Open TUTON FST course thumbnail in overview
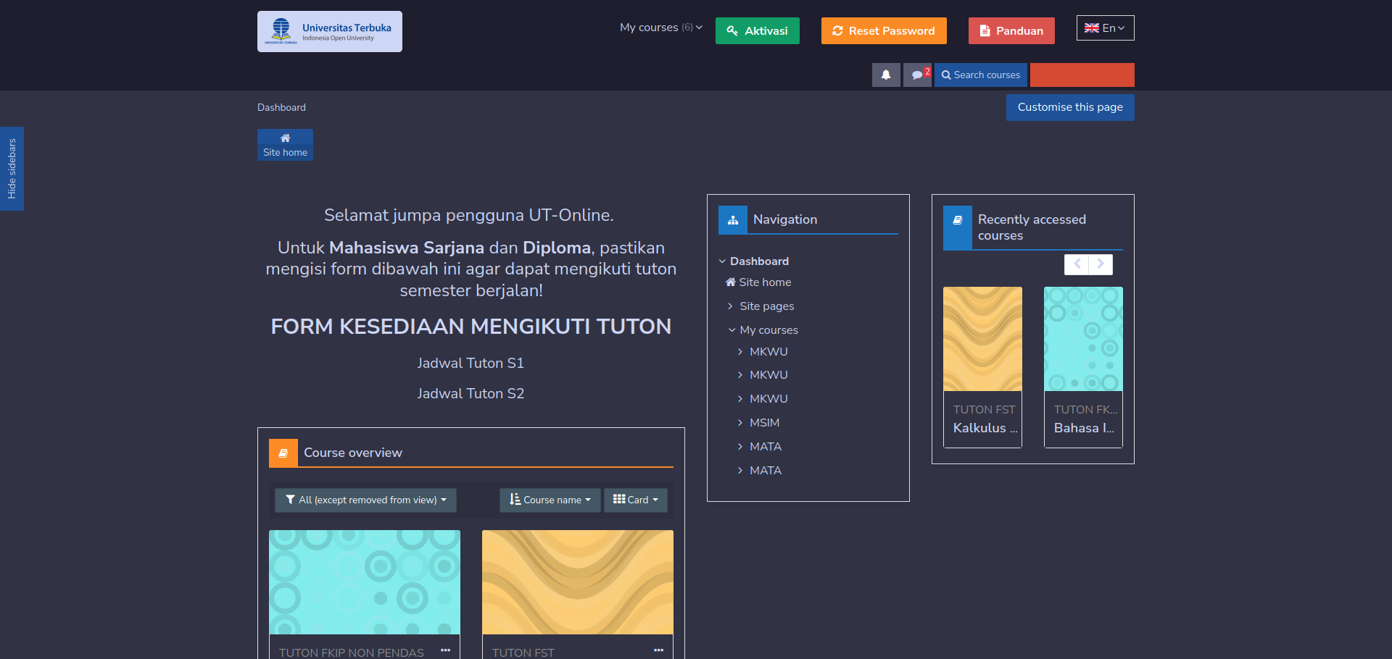This screenshot has width=1392, height=659. (578, 582)
